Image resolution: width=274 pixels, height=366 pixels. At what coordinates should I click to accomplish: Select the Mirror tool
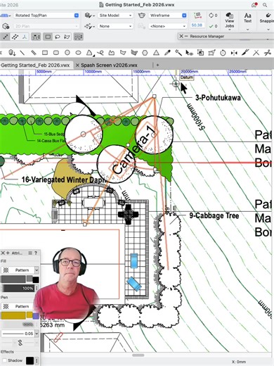pyautogui.click(x=234, y=53)
